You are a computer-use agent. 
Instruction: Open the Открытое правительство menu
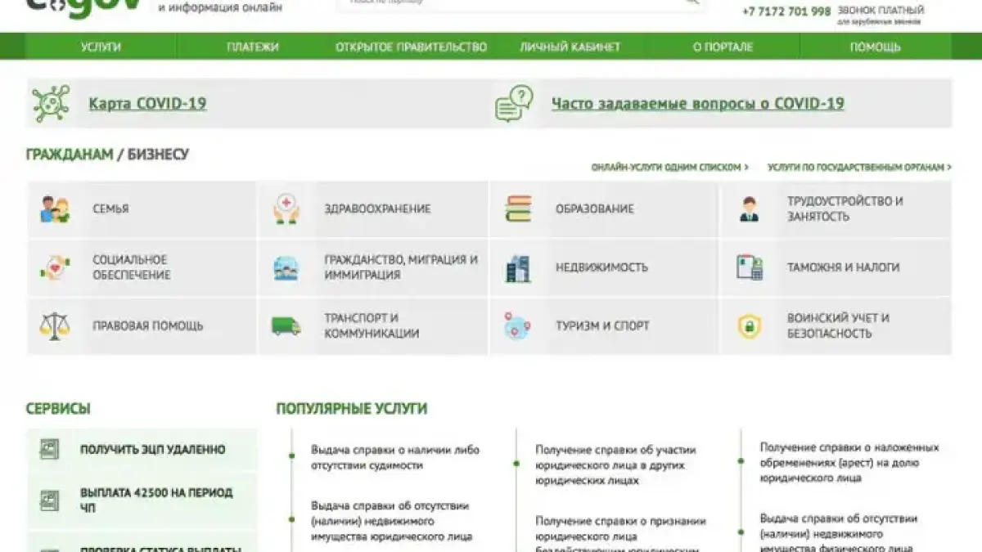(411, 47)
